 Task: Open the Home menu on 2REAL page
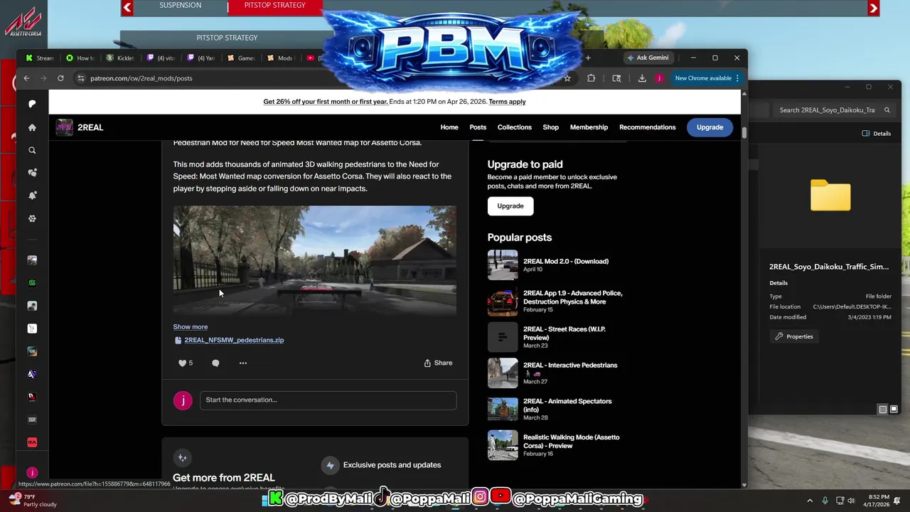pyautogui.click(x=449, y=127)
